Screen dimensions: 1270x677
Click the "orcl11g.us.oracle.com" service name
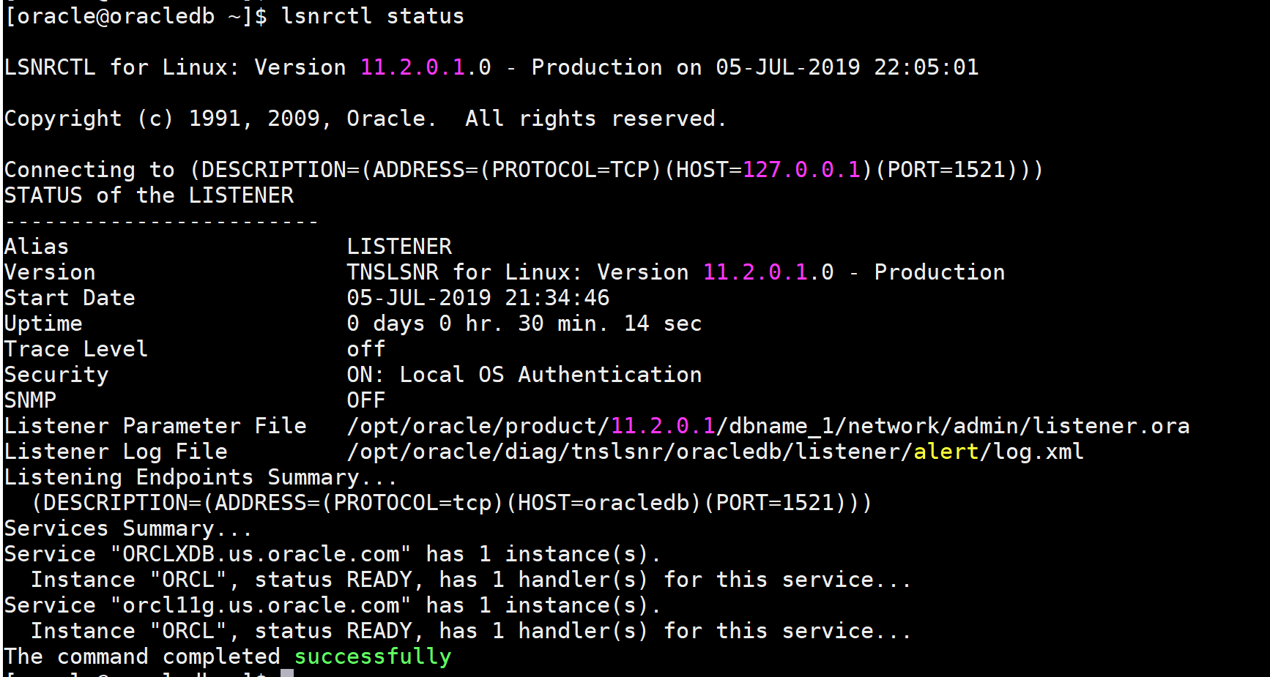(261, 605)
